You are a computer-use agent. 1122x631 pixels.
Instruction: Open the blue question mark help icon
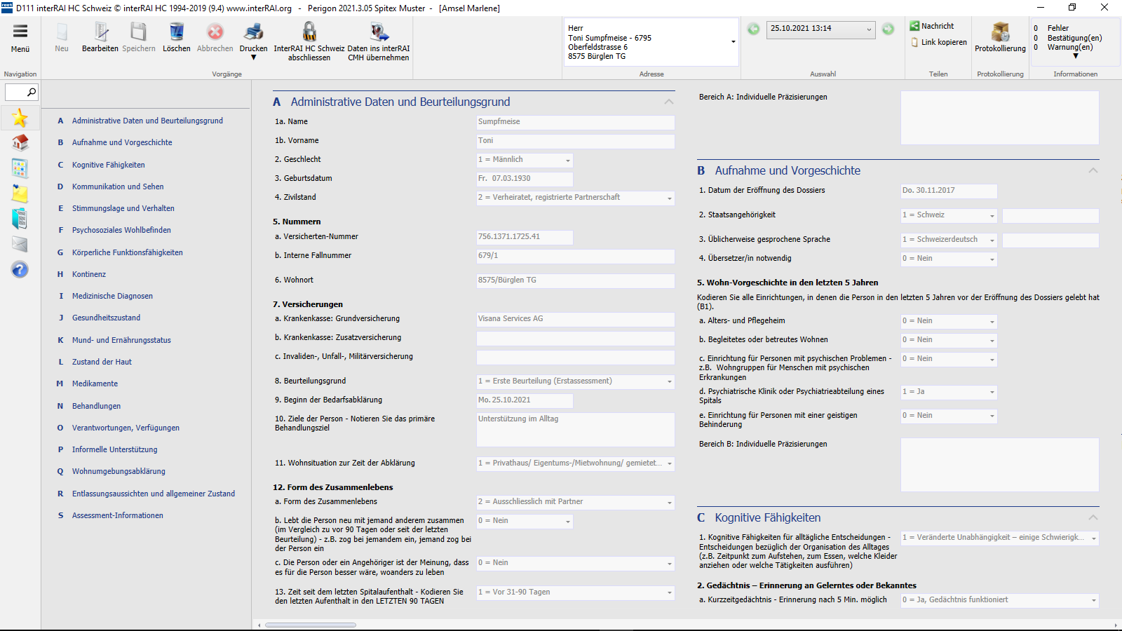point(20,269)
